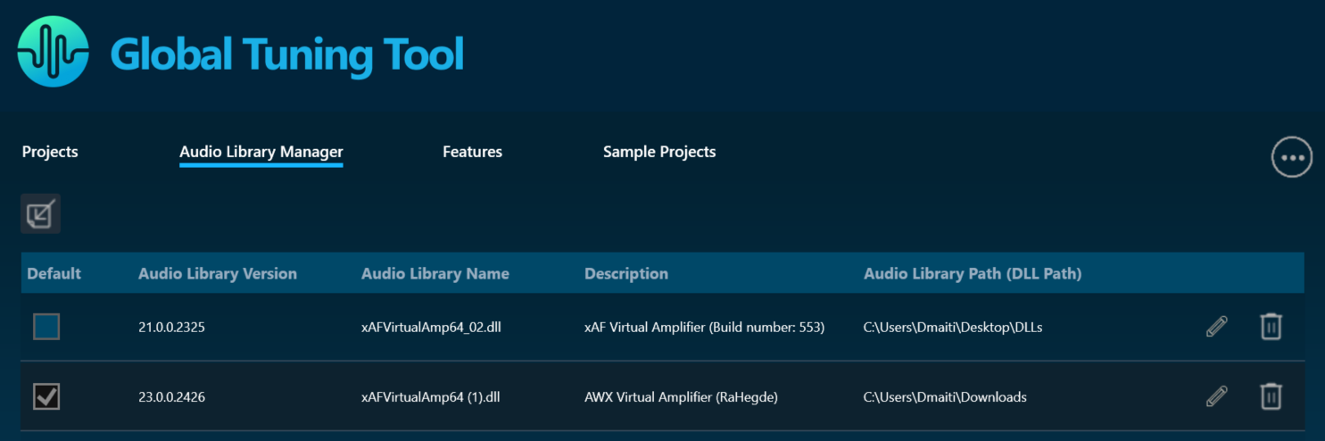This screenshot has height=441, width=1325.
Task: Select the xAF Virtual Amplifier description cell
Action: pyautogui.click(x=705, y=328)
